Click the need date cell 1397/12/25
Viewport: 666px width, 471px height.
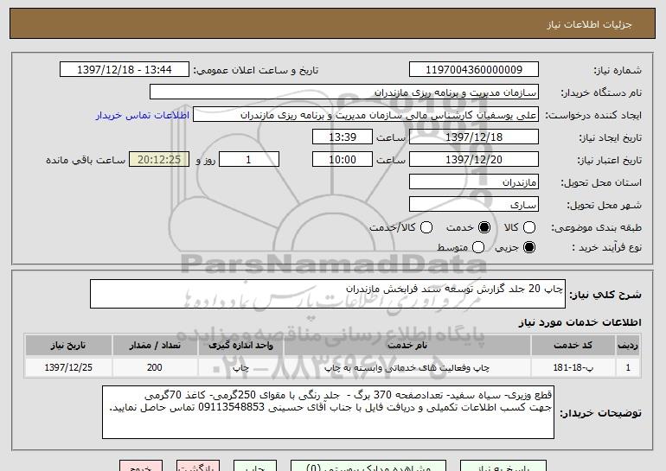[68, 367]
